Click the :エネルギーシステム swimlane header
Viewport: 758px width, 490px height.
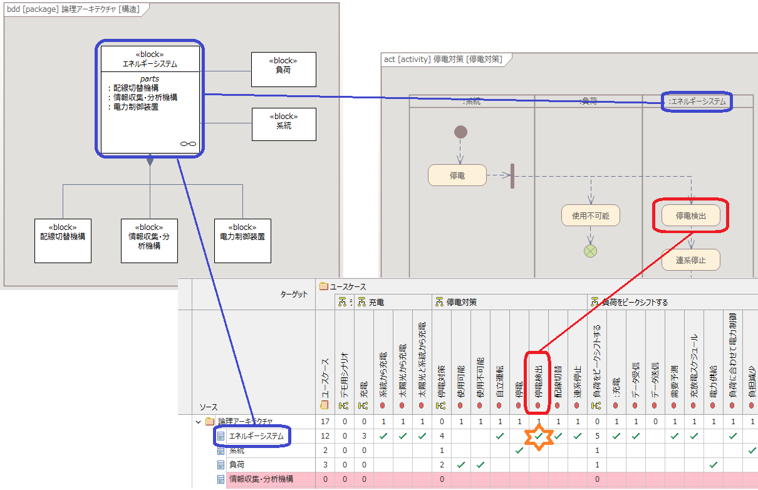point(697,101)
